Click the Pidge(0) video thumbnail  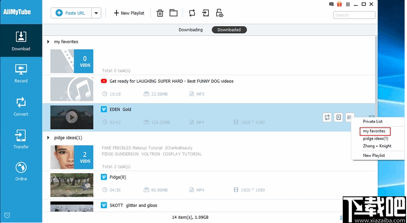72,185
